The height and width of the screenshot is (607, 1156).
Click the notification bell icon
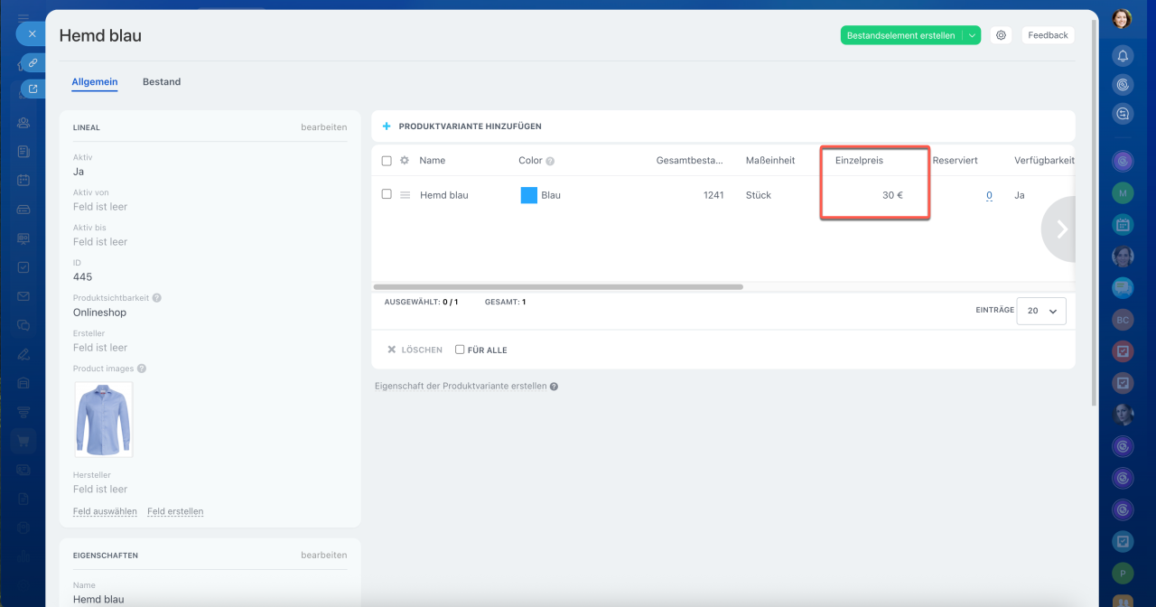pos(1123,56)
